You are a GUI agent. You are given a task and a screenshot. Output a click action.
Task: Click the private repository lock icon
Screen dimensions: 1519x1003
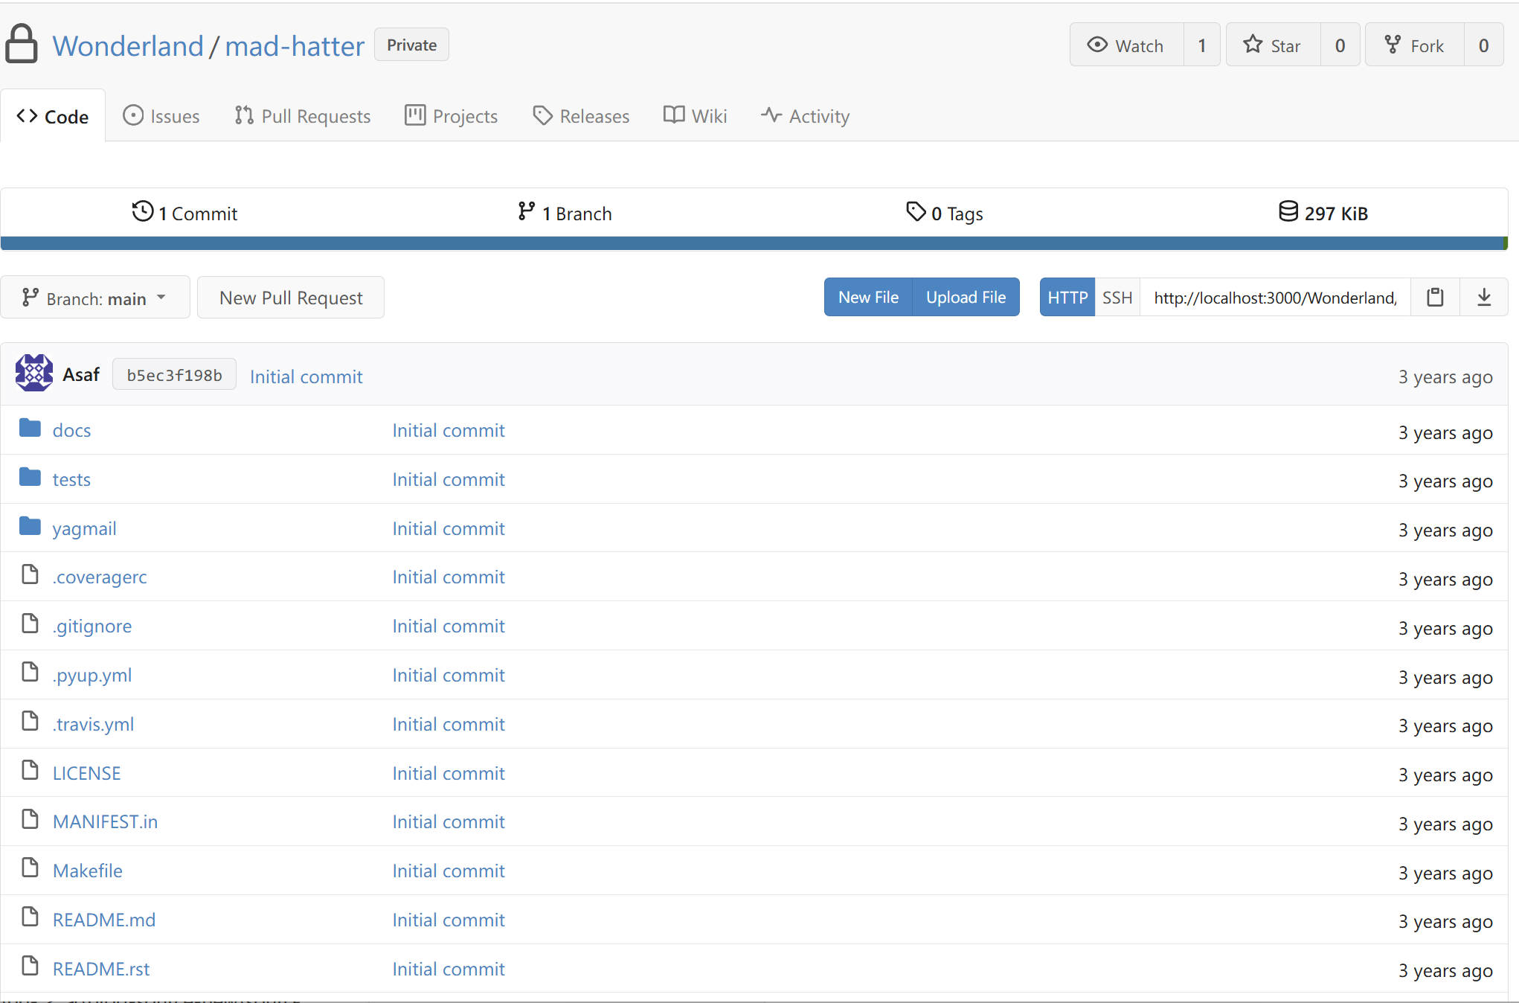pos(22,44)
